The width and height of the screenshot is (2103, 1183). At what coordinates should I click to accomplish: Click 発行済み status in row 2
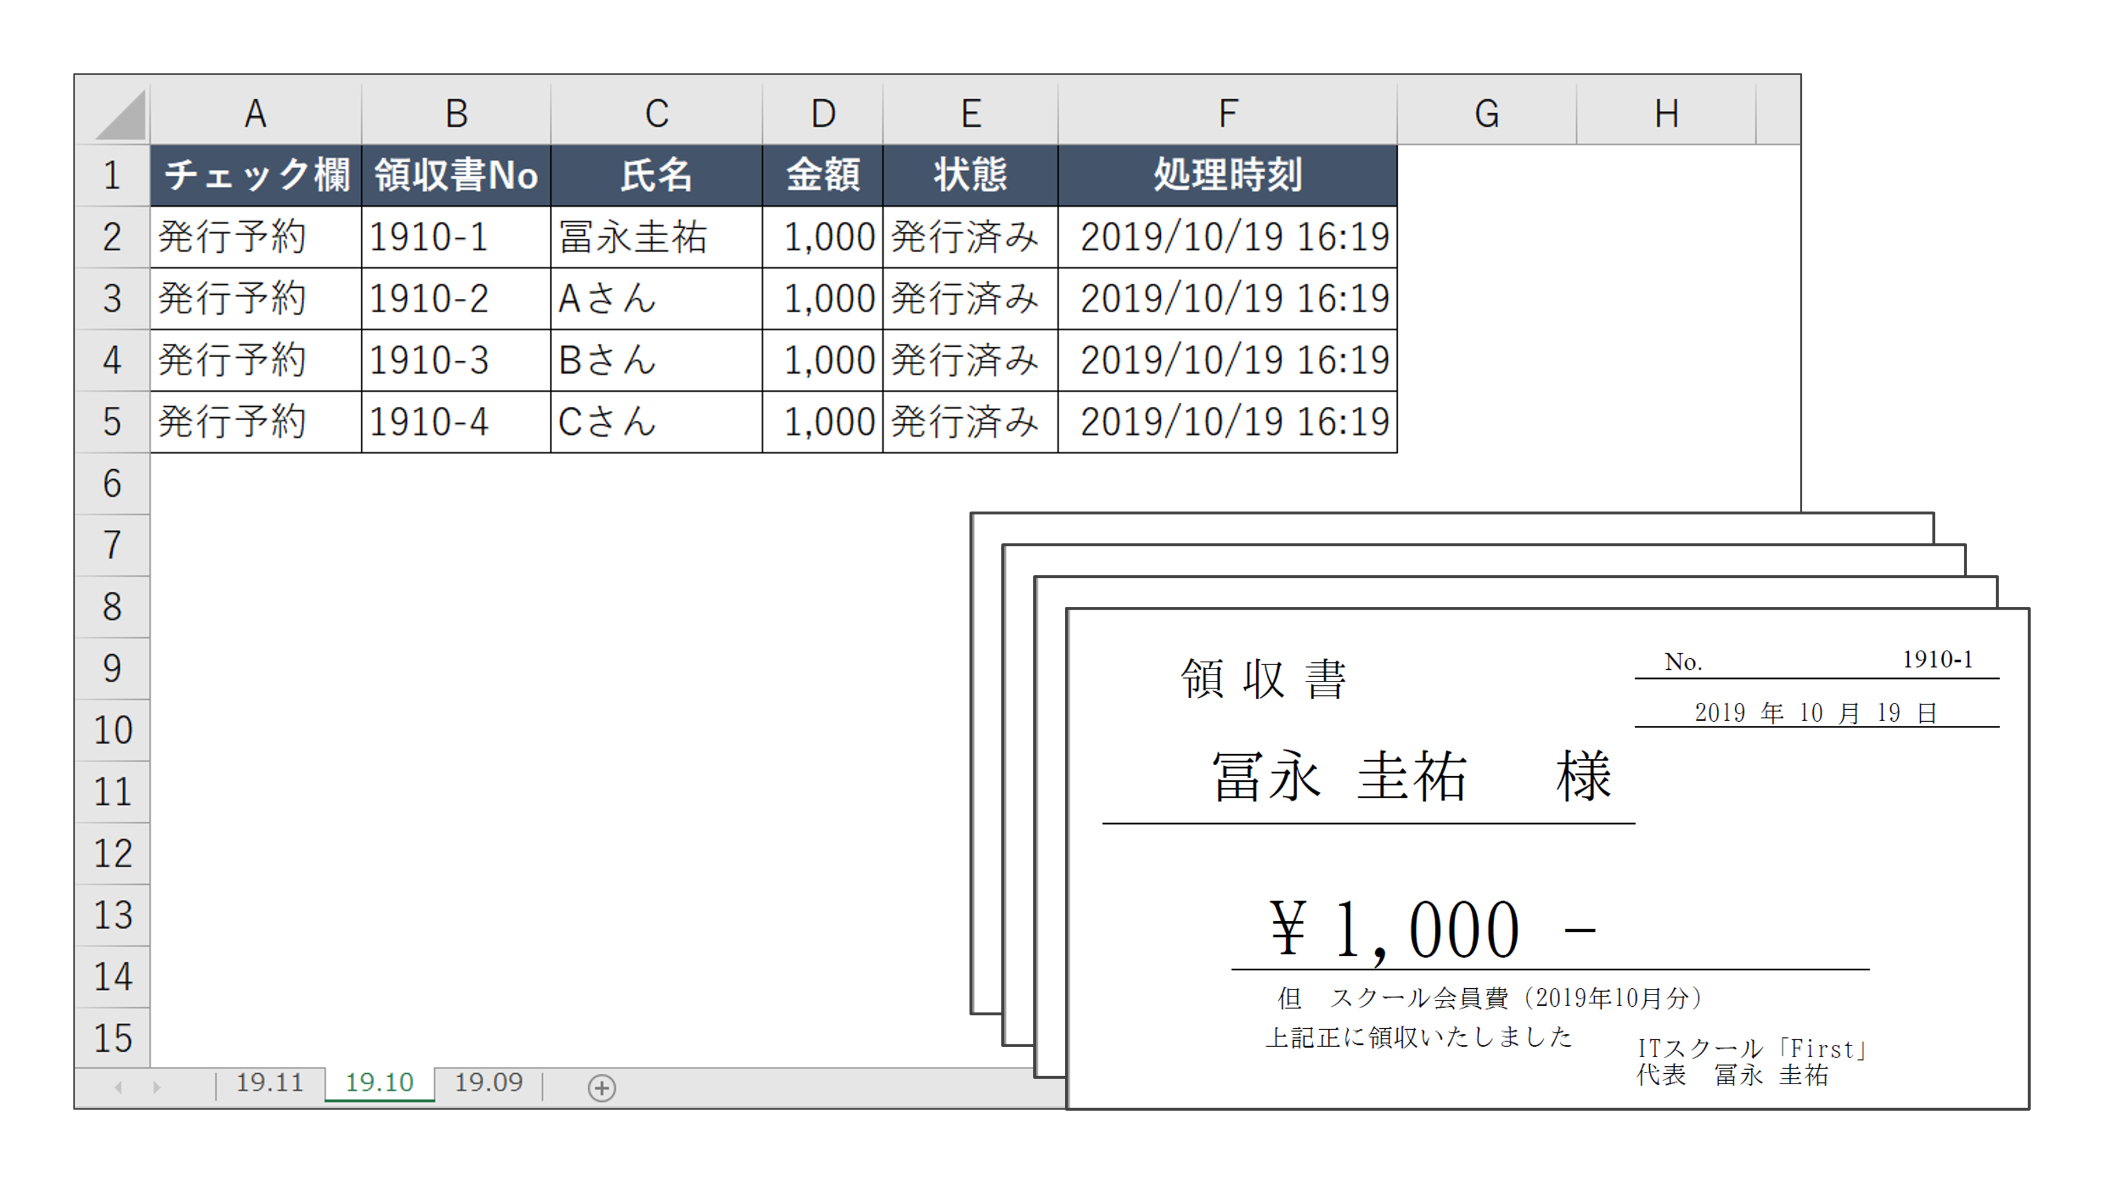[x=971, y=237]
